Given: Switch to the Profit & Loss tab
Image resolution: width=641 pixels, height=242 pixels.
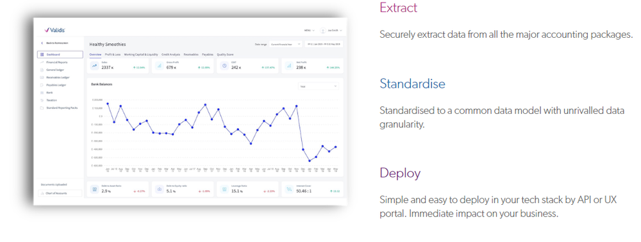Looking at the screenshot, I should coord(113,54).
